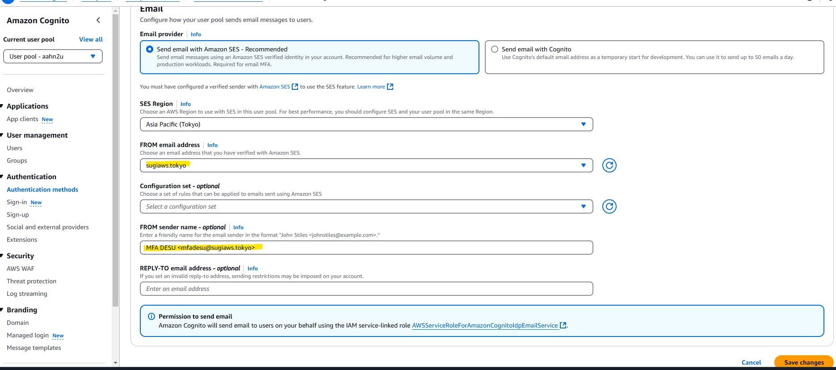
Task: Open Threat protection page
Action: [32, 281]
